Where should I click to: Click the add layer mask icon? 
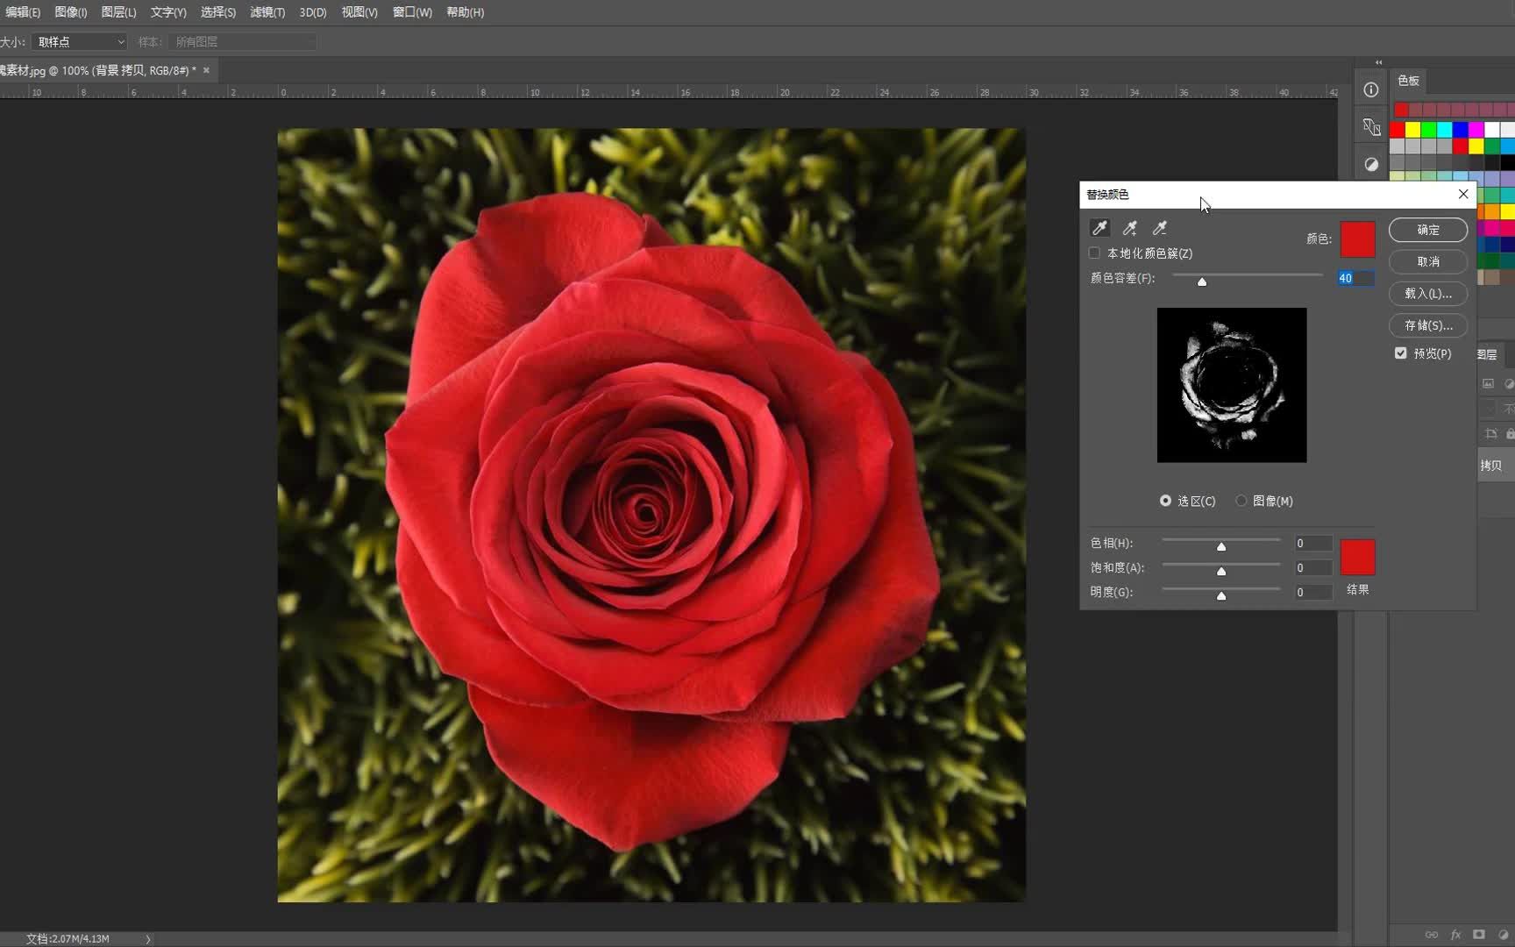point(1479,935)
